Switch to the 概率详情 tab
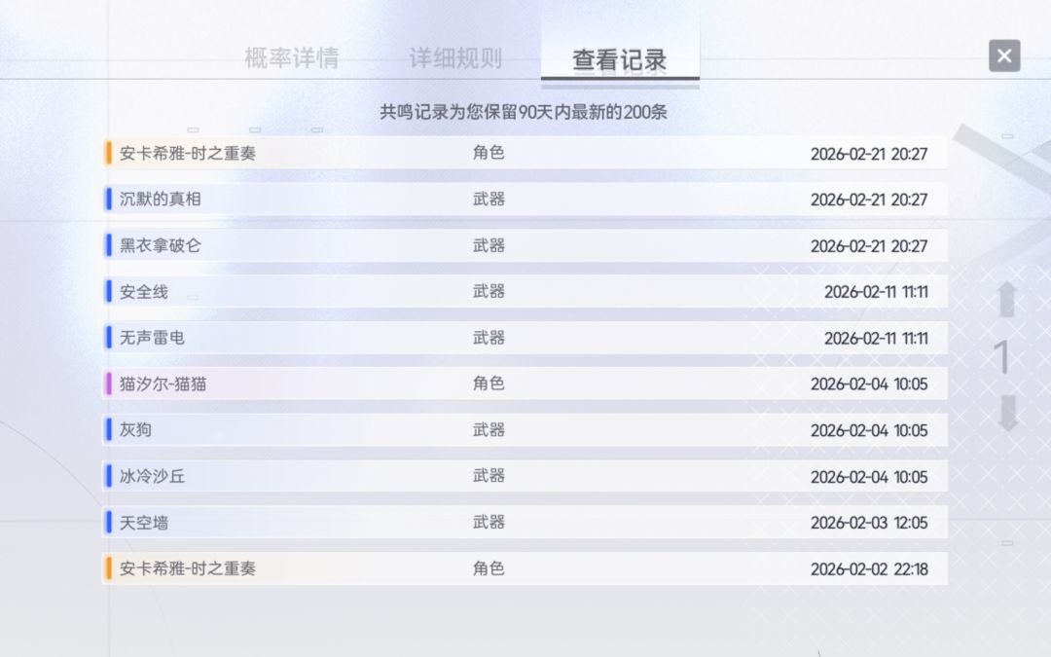The image size is (1051, 657). [292, 58]
